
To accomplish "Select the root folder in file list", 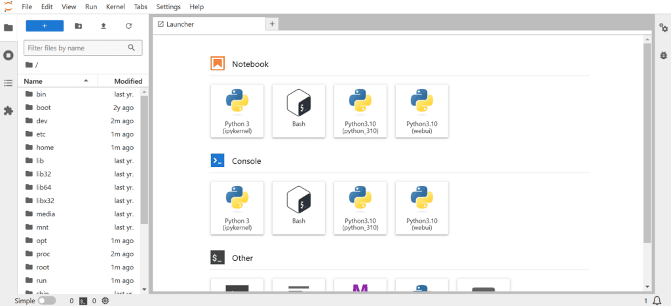I will point(79,267).
